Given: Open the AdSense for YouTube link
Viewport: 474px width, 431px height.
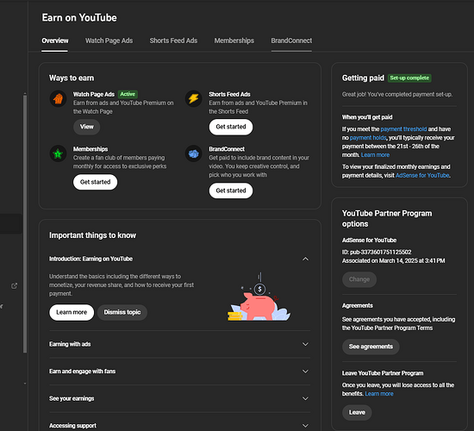Looking at the screenshot, I should click(x=422, y=176).
